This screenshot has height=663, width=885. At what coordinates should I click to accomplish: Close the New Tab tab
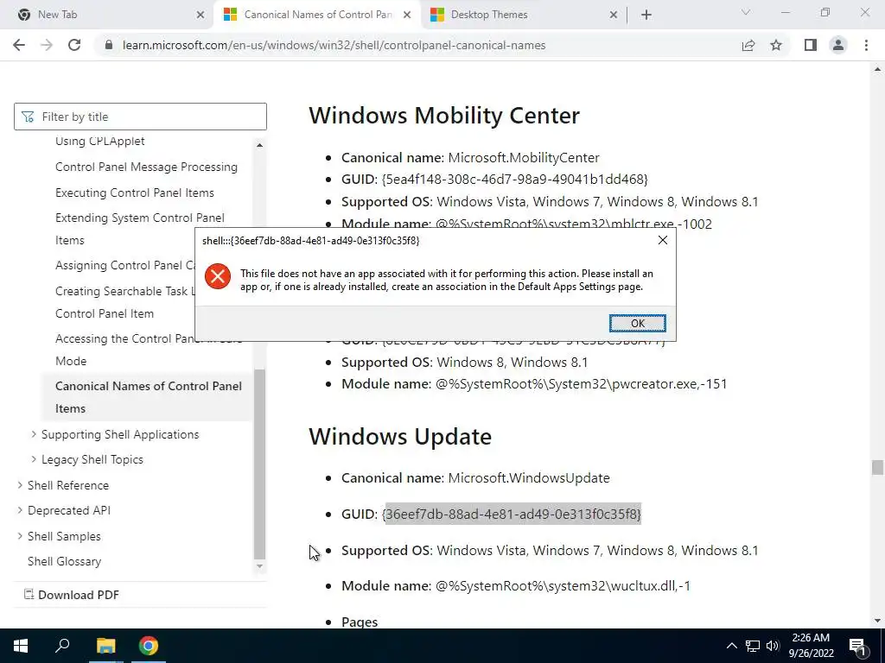click(x=201, y=15)
